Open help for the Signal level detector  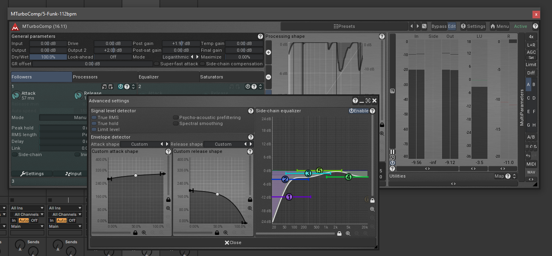coord(251,111)
